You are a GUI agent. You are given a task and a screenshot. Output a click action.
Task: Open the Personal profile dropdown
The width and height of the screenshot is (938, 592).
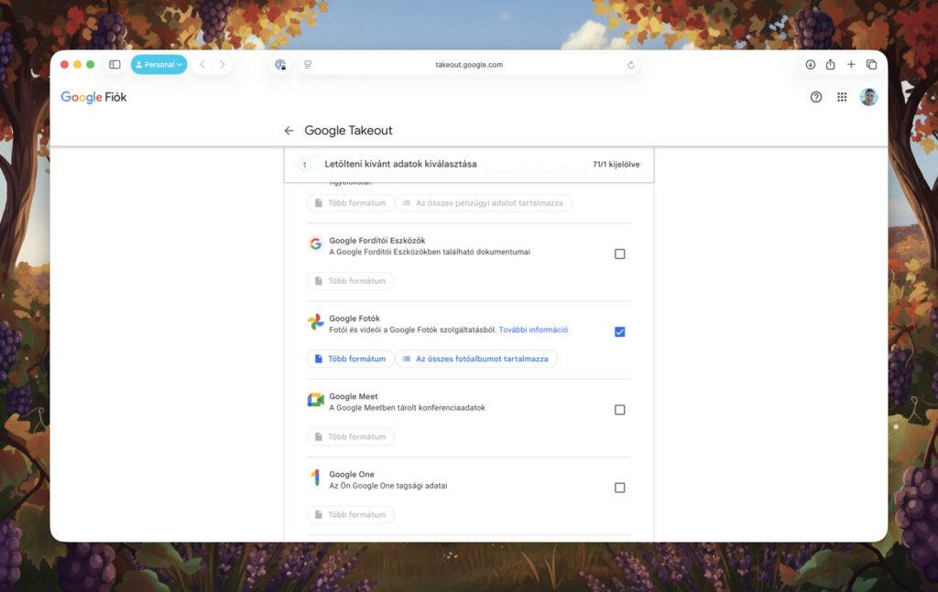tap(158, 65)
